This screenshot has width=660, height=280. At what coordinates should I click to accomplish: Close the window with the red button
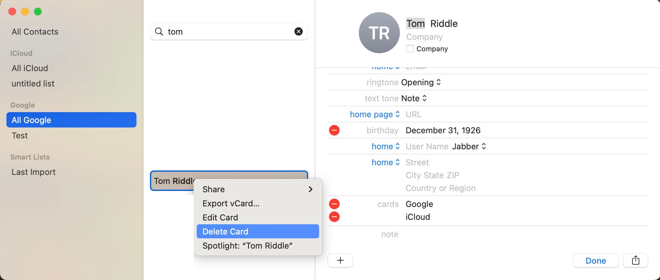click(x=12, y=12)
